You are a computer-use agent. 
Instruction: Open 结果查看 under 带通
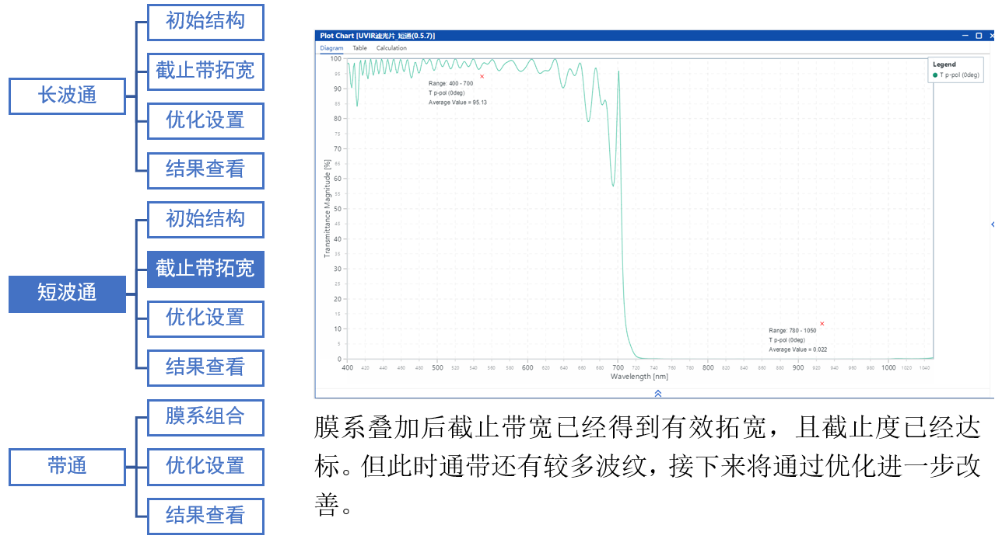tap(205, 516)
